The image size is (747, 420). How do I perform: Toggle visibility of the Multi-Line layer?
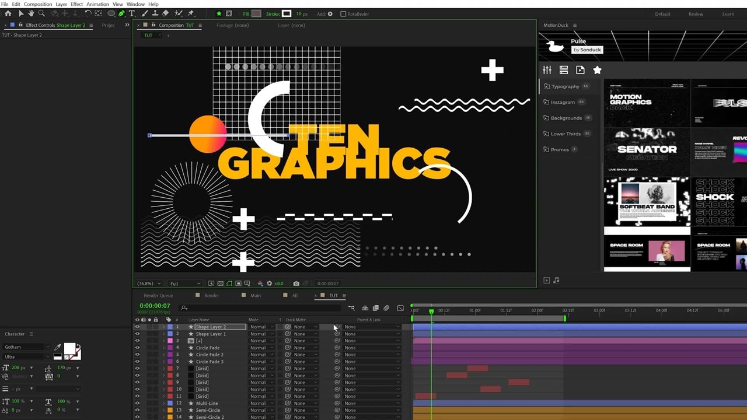click(x=137, y=403)
